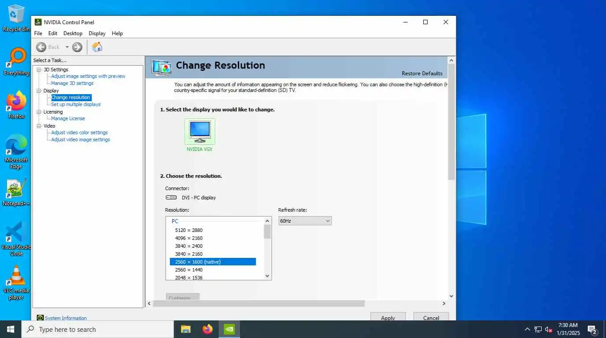
Task: Click resolution list scroll down arrow
Action: (x=267, y=276)
